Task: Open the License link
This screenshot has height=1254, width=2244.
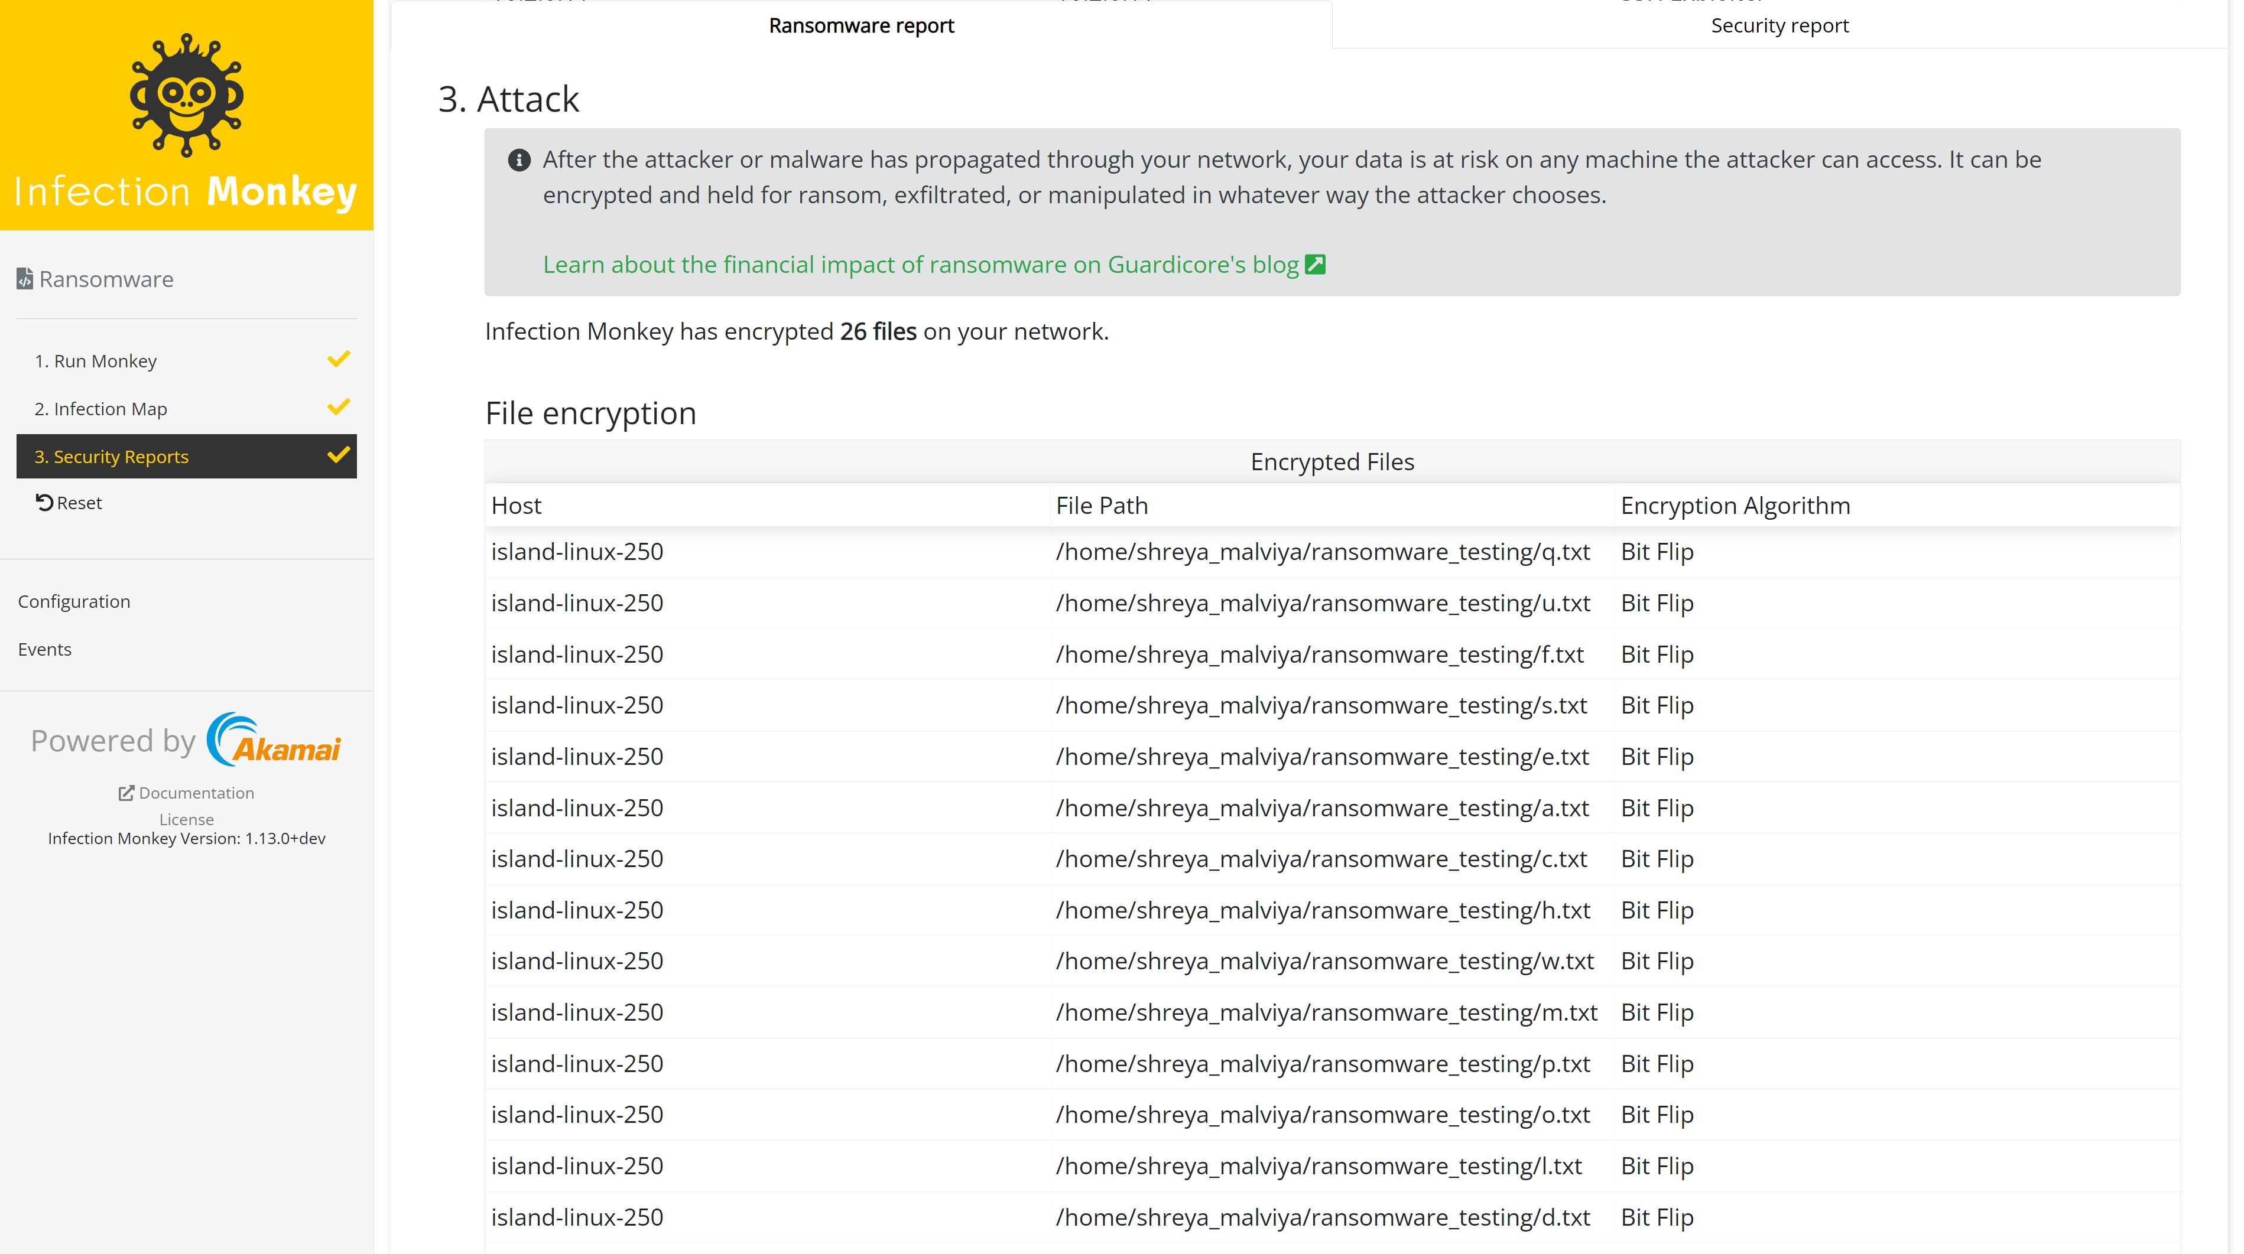Action: coord(186,819)
